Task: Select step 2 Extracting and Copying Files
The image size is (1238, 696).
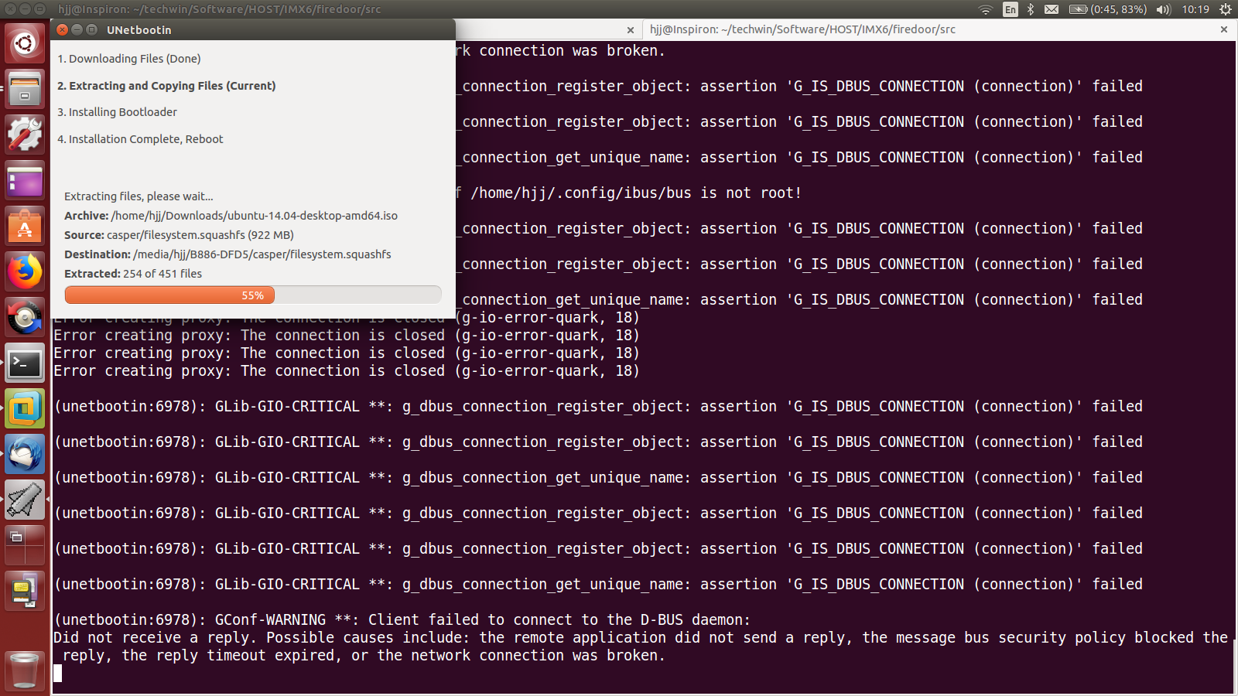Action: click(x=166, y=86)
